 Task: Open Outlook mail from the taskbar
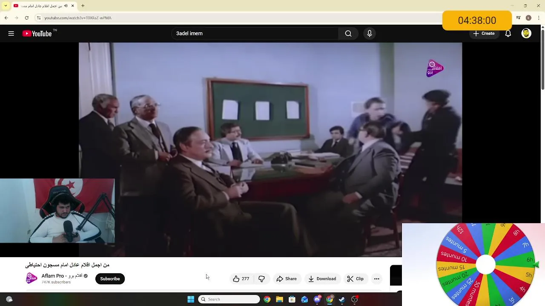coord(304,299)
